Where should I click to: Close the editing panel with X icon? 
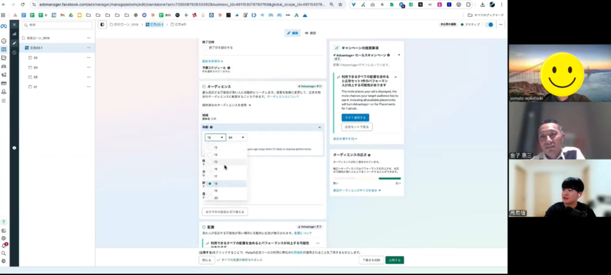[14, 25]
